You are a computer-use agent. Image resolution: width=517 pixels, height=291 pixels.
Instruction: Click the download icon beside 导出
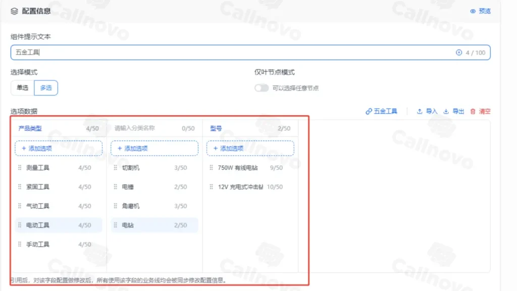coord(446,111)
